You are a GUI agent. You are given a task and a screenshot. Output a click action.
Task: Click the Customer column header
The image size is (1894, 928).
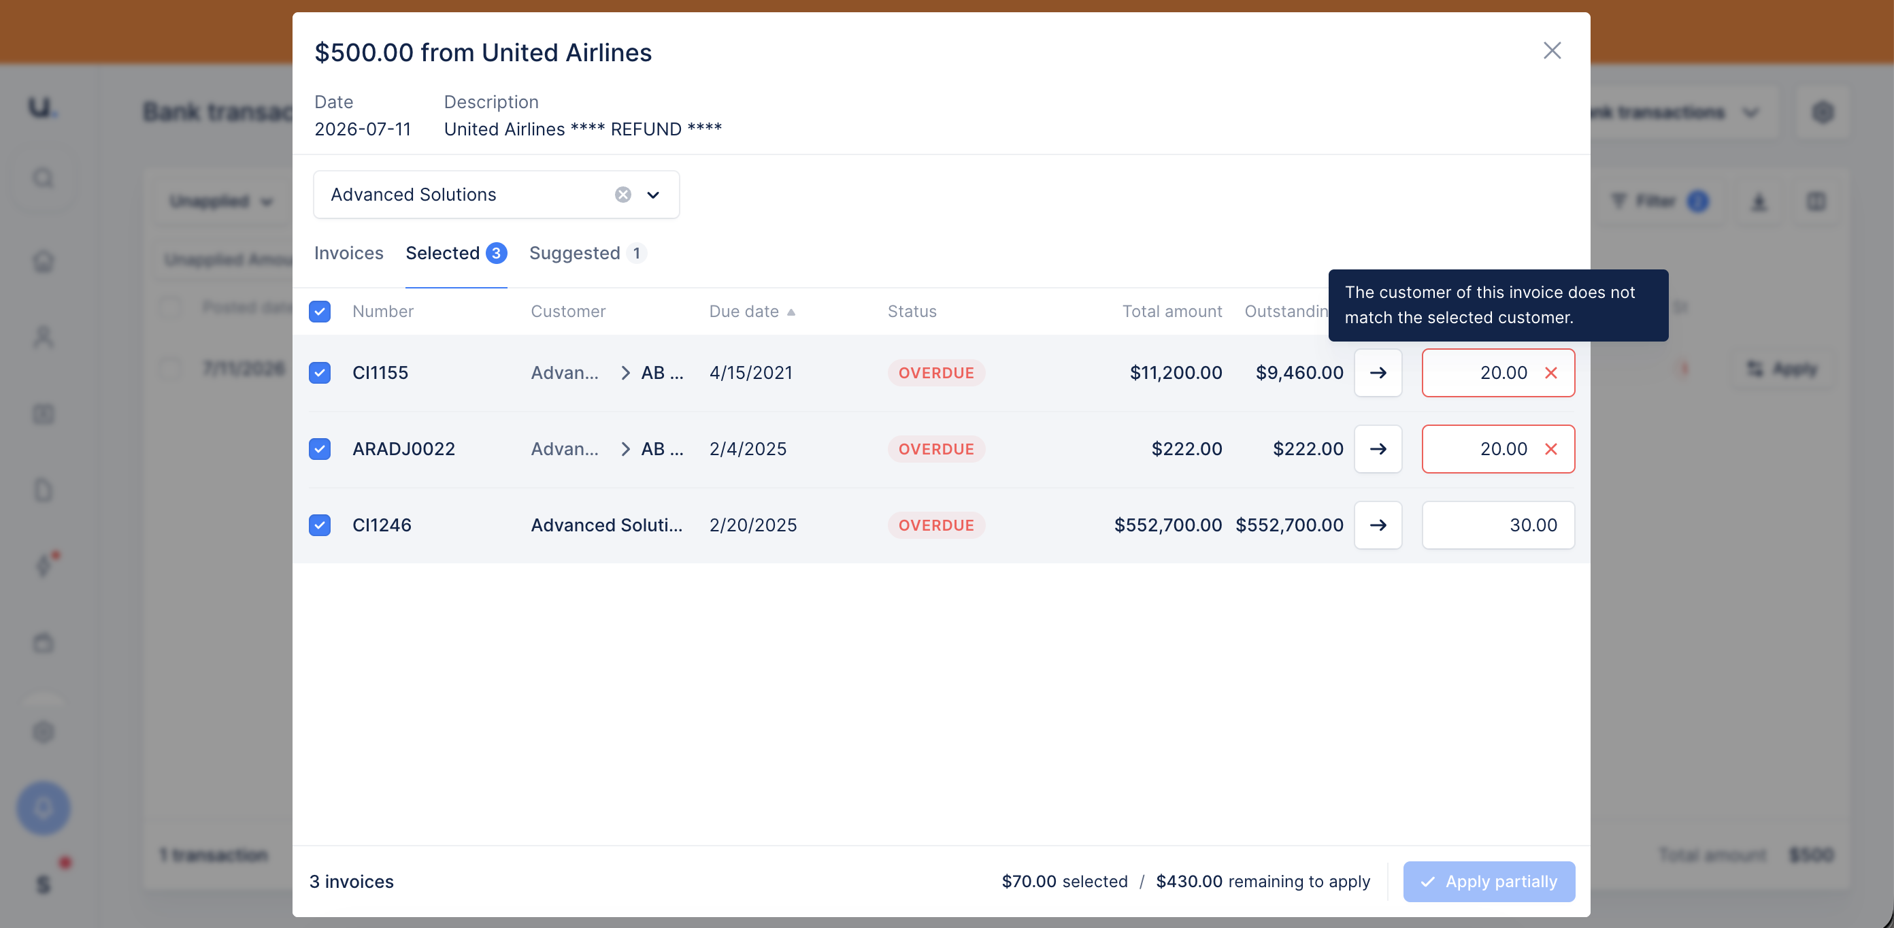pyautogui.click(x=568, y=312)
